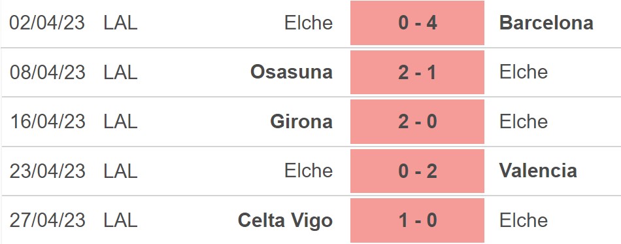The image size is (621, 244).
Task: Select the Osasuna team name
Action: (291, 72)
